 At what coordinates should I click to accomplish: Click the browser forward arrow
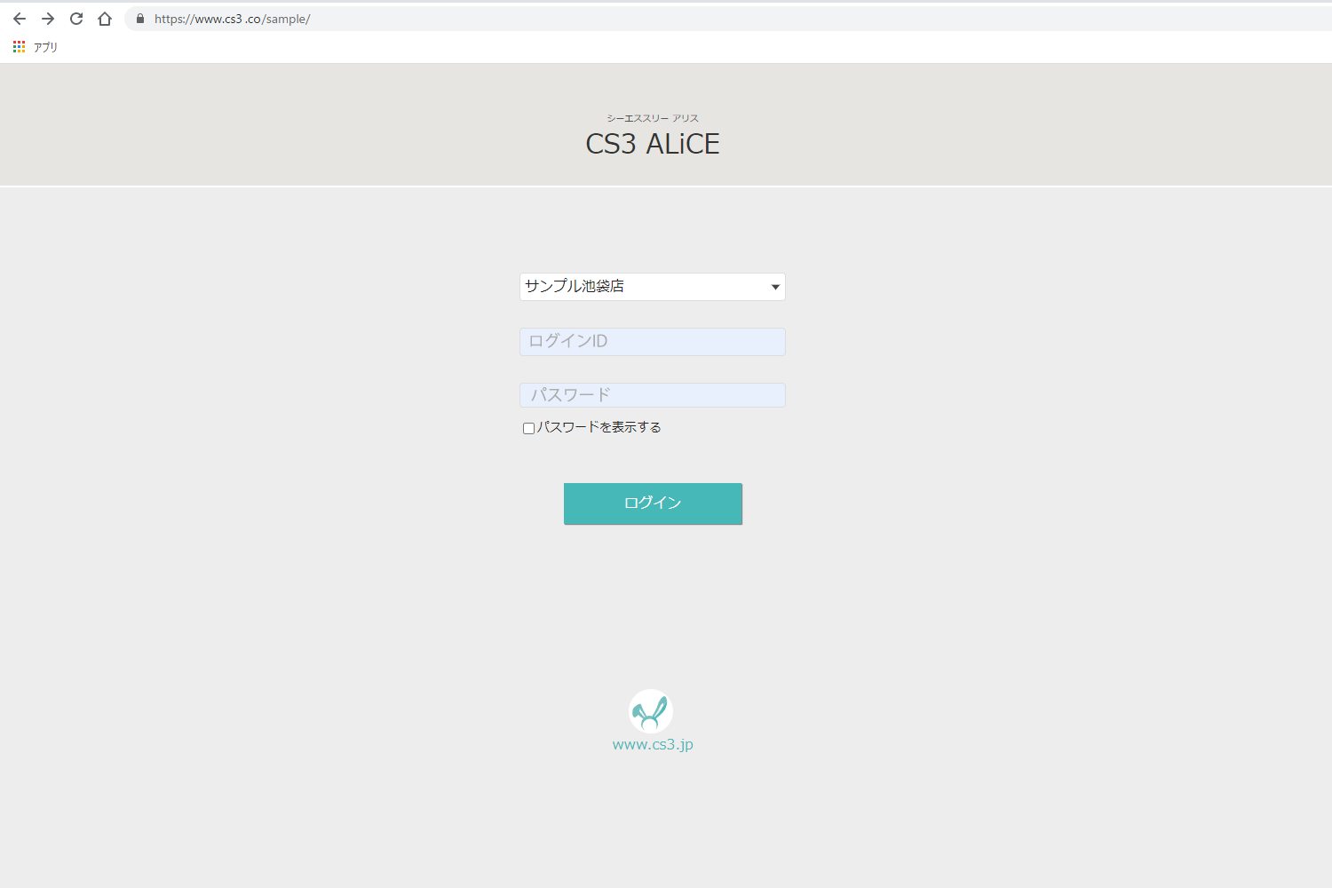tap(48, 19)
